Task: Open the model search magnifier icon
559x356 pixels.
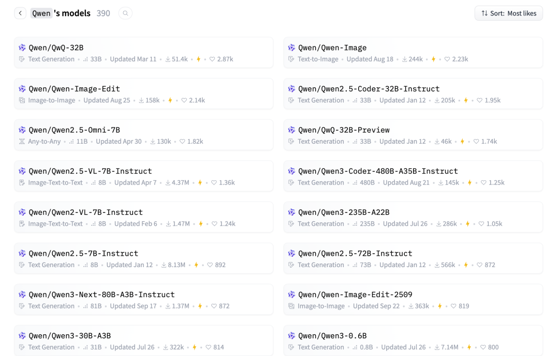Action: point(125,13)
